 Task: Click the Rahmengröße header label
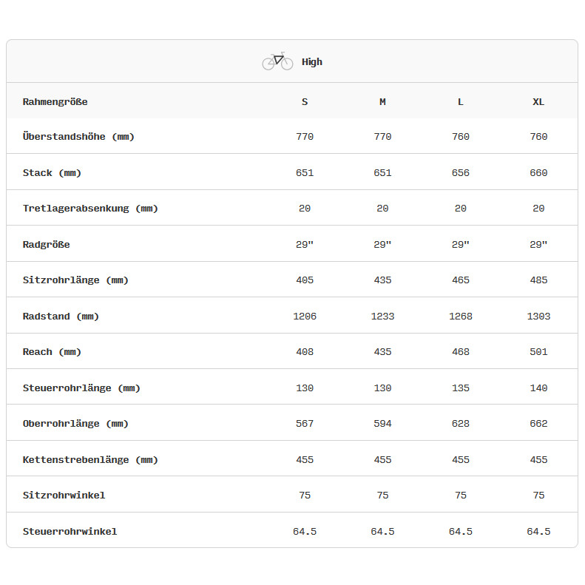click(x=55, y=101)
